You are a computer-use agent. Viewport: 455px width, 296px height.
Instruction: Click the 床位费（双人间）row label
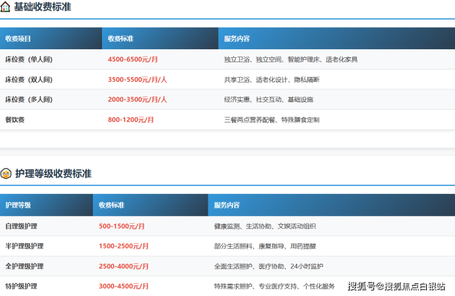[x=28, y=79]
